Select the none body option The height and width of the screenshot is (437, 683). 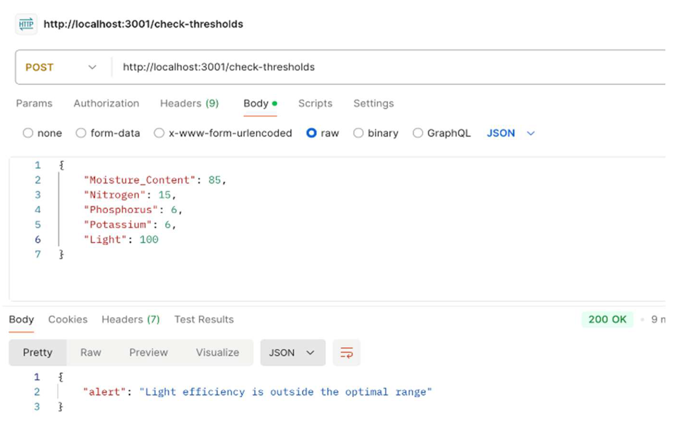point(28,133)
